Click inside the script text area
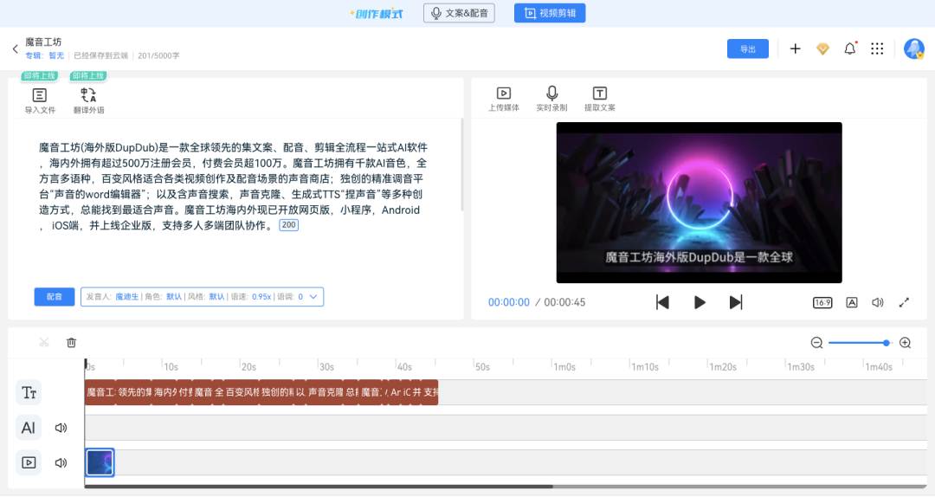This screenshot has height=497, width=935. tap(233, 186)
